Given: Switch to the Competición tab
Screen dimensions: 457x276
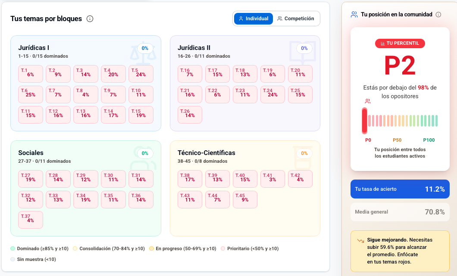Looking at the screenshot, I should pos(295,19).
